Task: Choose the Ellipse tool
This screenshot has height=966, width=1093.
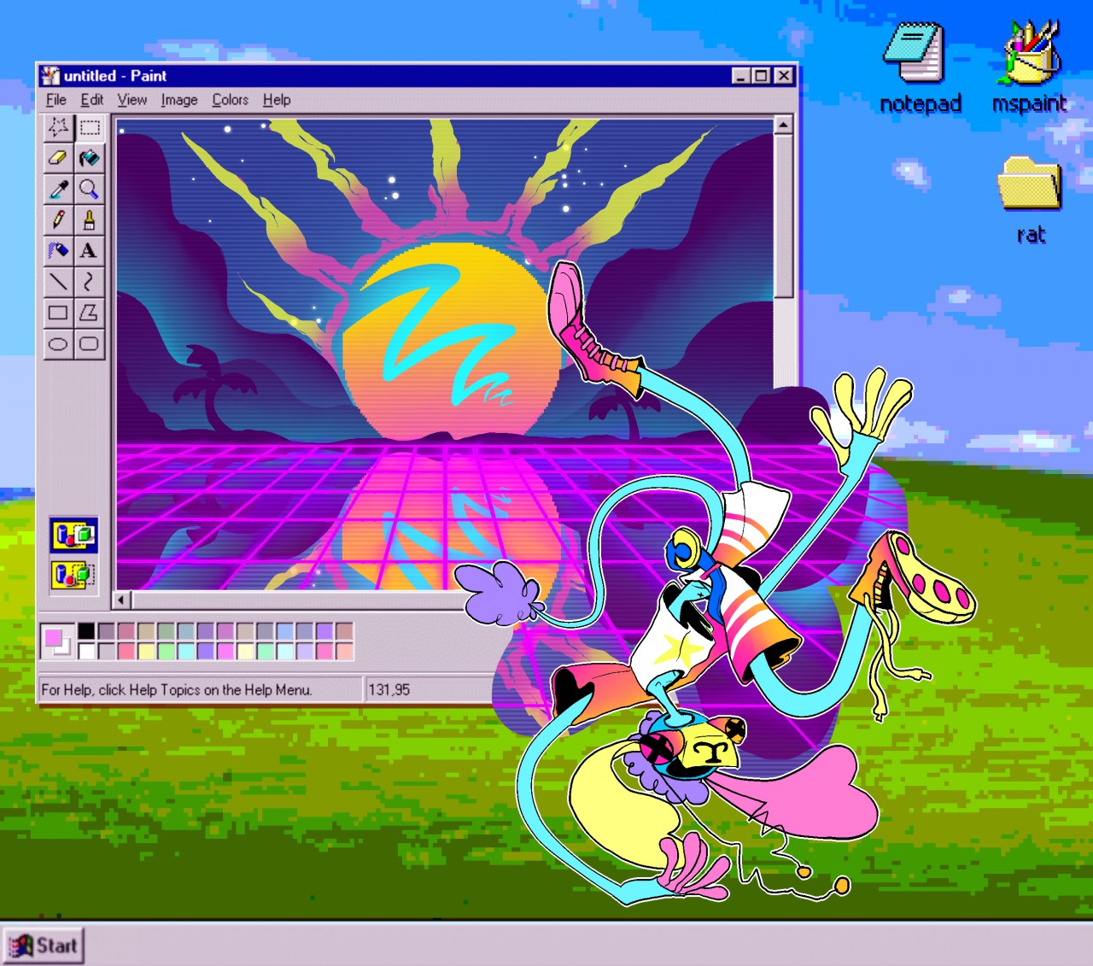Action: 58,344
